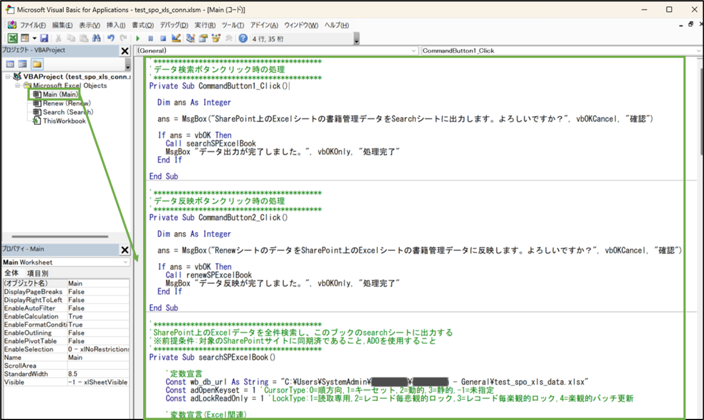Open the ツール(T) menu
704x420 pixels.
(x=233, y=25)
